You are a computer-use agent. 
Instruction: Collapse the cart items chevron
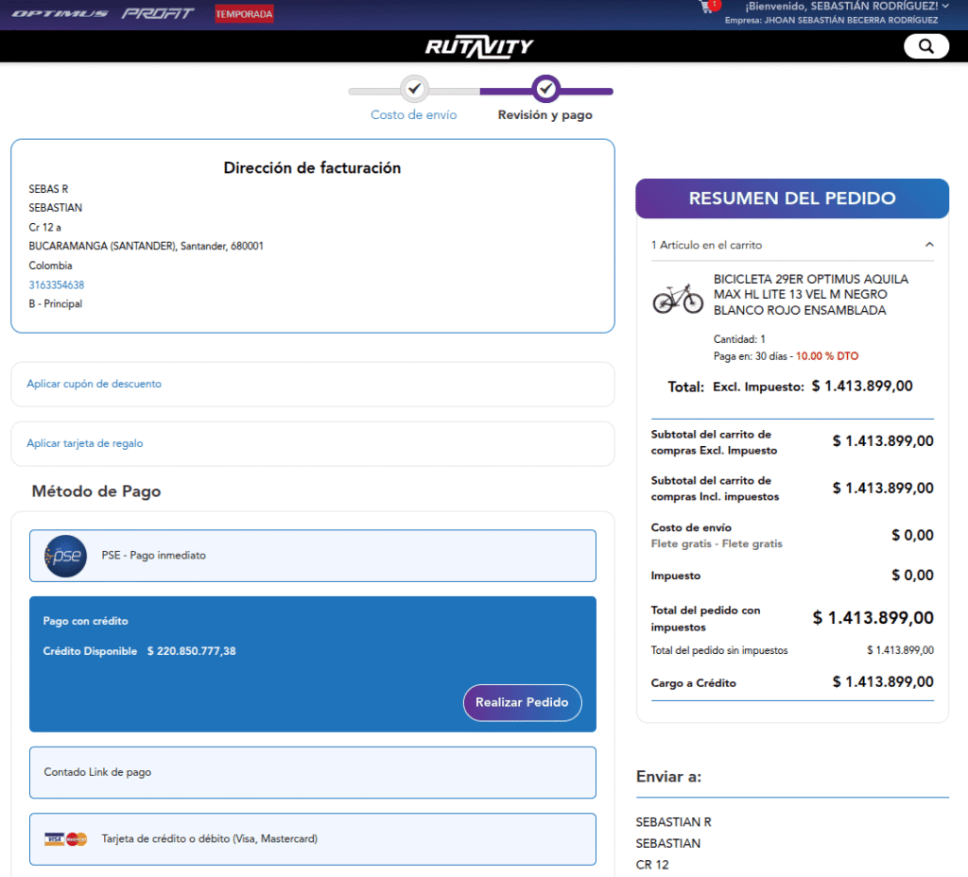point(929,245)
